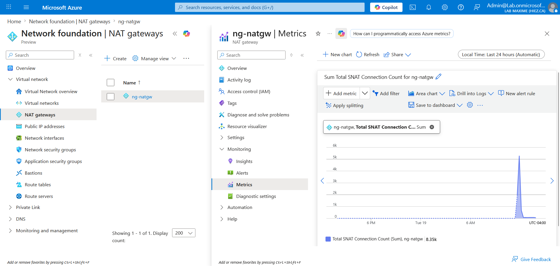Click Add filter

click(x=386, y=93)
